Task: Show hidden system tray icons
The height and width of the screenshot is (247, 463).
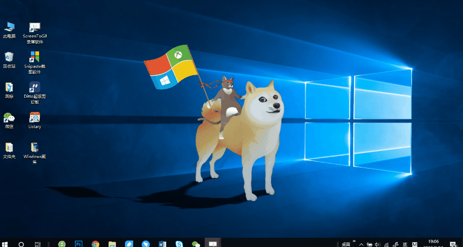Action: point(362,244)
